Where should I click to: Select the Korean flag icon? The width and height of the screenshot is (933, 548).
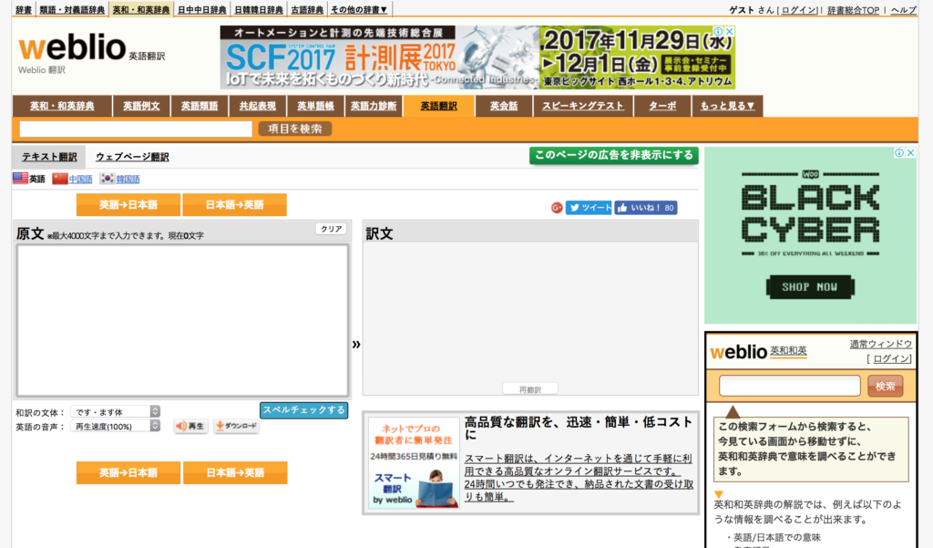[108, 178]
